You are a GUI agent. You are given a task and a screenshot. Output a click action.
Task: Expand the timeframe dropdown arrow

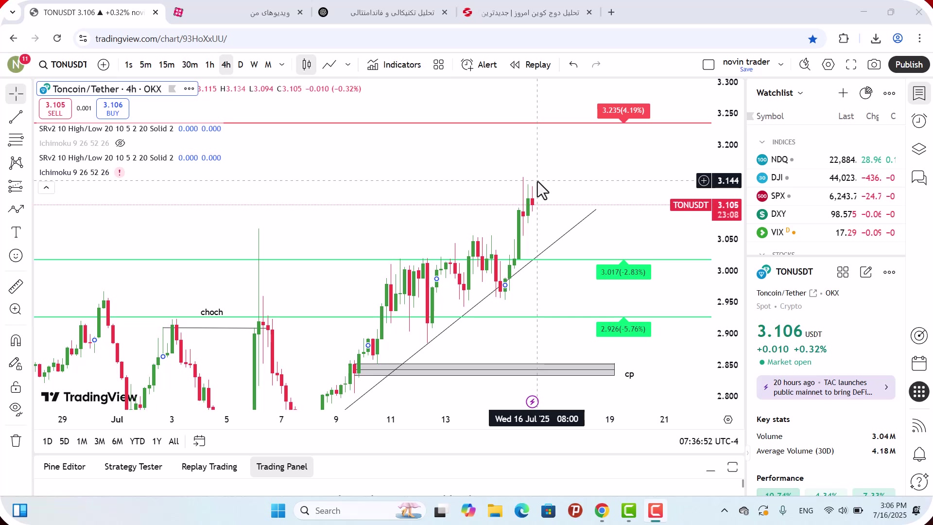click(x=282, y=65)
